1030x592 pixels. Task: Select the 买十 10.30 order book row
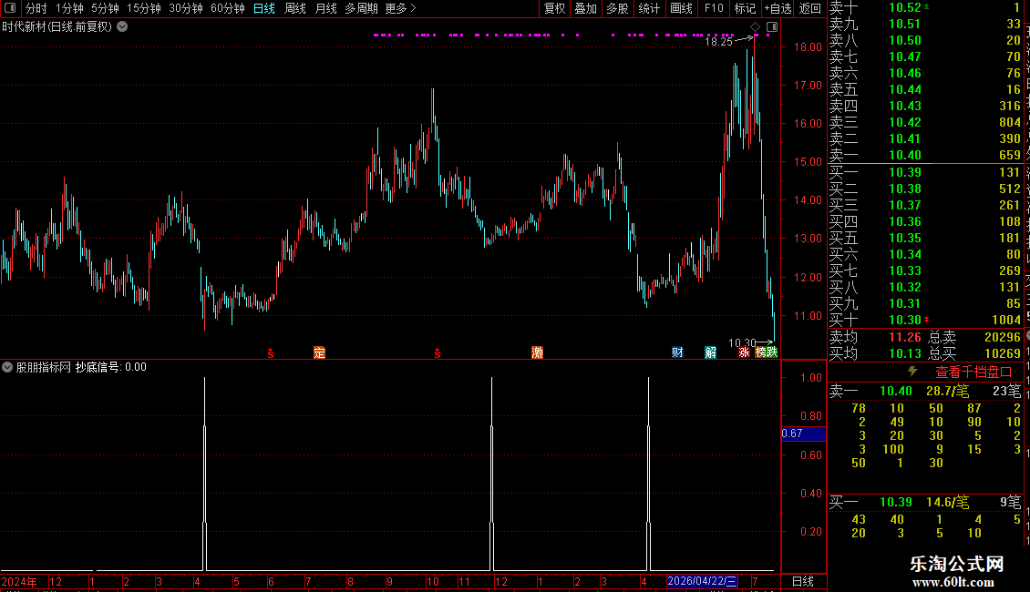pos(925,321)
